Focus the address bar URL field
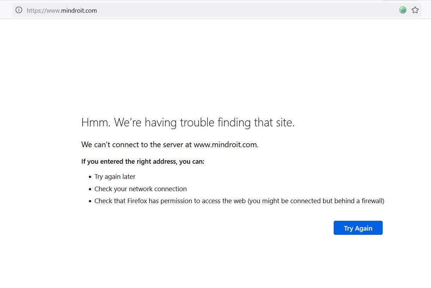This screenshot has height=288, width=431. (212, 10)
